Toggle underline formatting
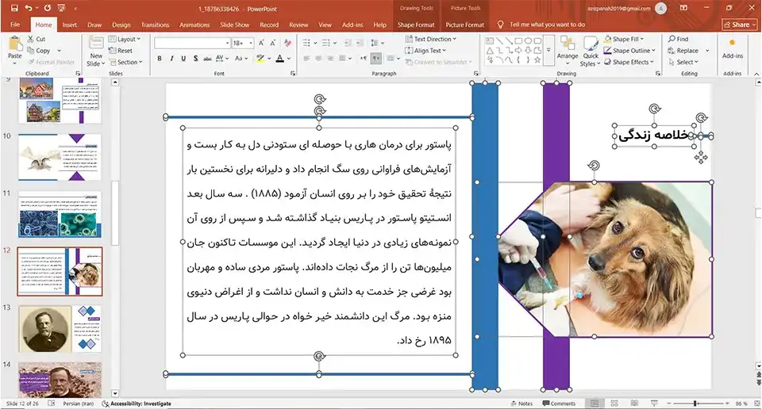The width and height of the screenshot is (762, 409). tap(183, 58)
